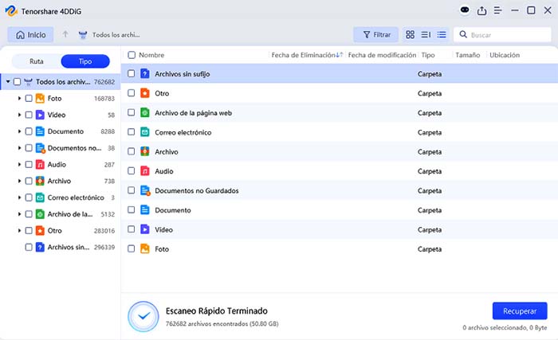Viewport: 558px width, 340px height.
Task: Click the Archivo de la página web list icon
Action: tap(145, 113)
